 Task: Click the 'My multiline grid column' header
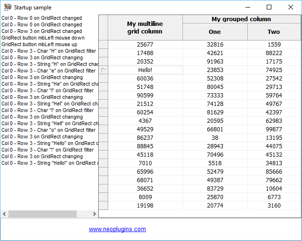(145, 28)
